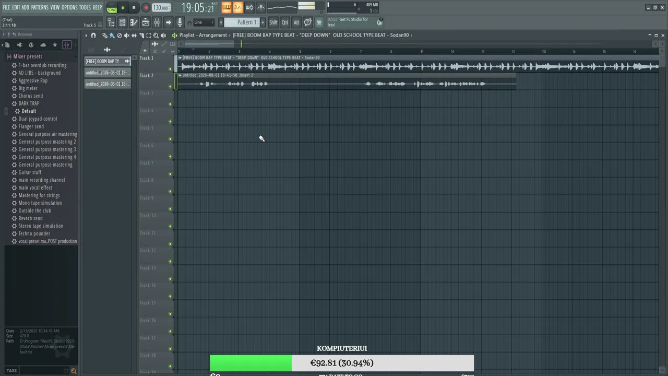Open the OPTIONS menu
The height and width of the screenshot is (376, 668).
[x=69, y=7]
